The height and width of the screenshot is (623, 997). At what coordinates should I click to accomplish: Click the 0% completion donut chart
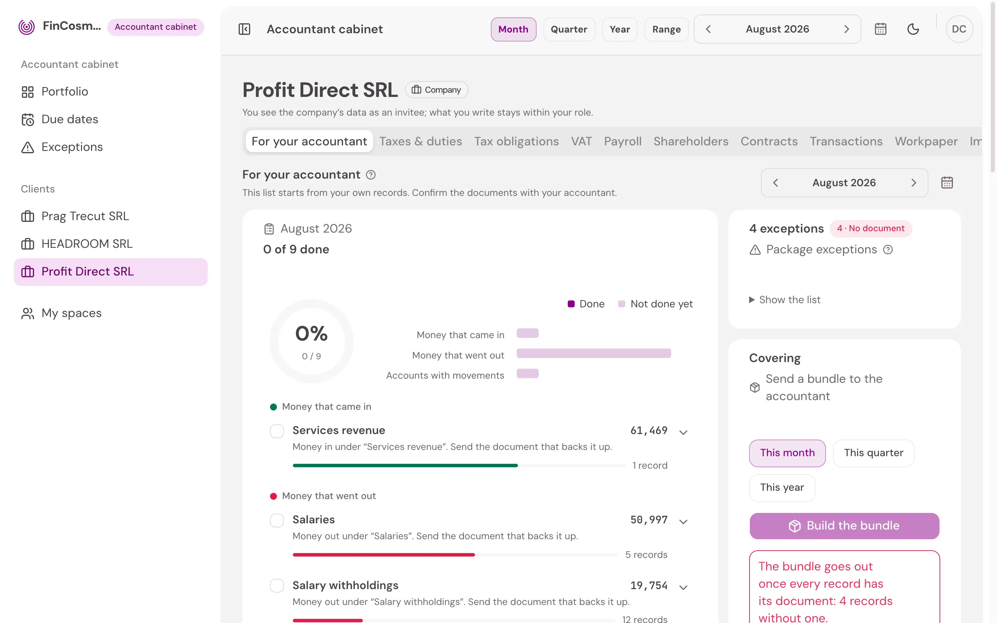click(x=312, y=341)
